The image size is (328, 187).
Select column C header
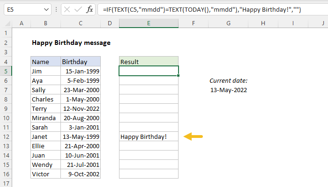click(x=81, y=23)
